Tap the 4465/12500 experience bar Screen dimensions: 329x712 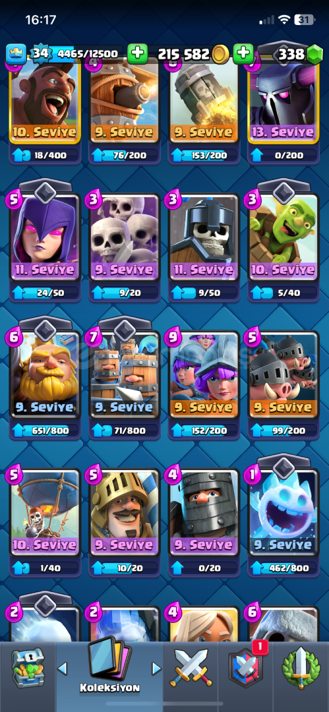coord(86,55)
